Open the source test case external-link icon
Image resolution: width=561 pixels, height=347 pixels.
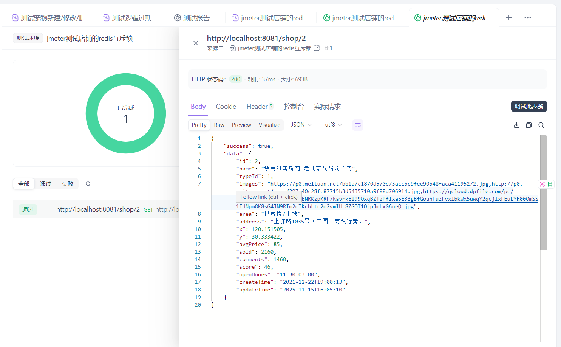[x=317, y=48]
